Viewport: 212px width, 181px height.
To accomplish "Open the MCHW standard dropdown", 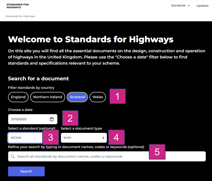I will click(x=25, y=138).
